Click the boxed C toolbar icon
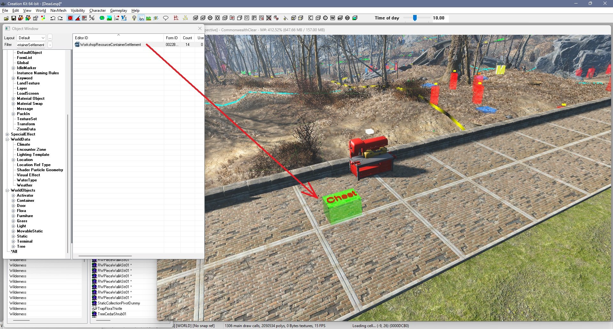 [x=310, y=18]
